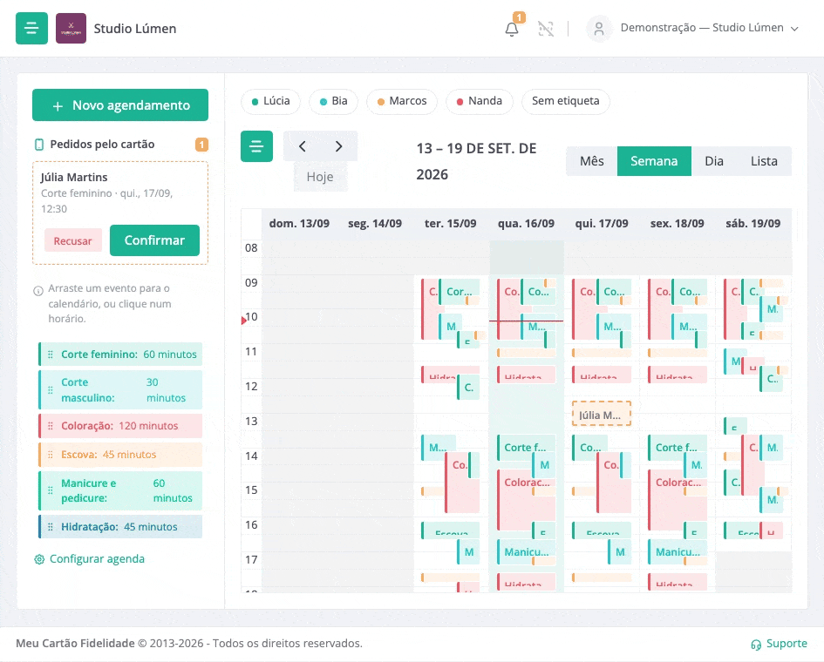Select the sáb. 19/09 day header
Viewport: 824px width, 662px height.
click(x=753, y=224)
